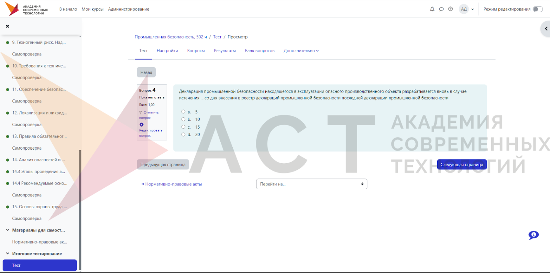Click the Назад button
The image size is (550, 273).
pyautogui.click(x=146, y=72)
